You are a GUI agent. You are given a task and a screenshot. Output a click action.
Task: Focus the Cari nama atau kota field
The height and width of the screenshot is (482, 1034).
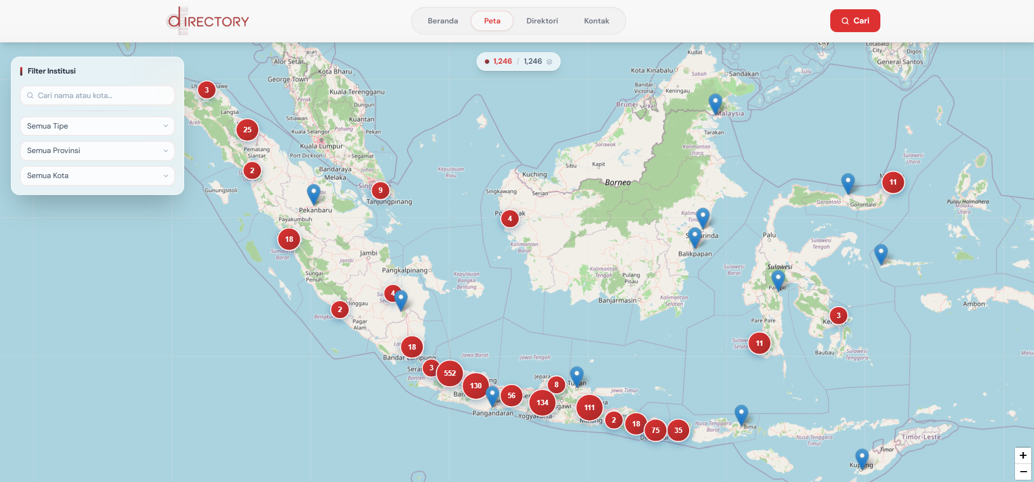[98, 95]
